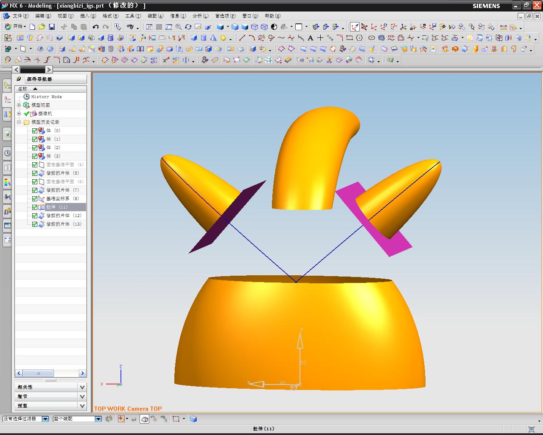Image resolution: width=543 pixels, height=435 pixels.
Task: Open the History clock sidebar tab
Action: click(7, 153)
